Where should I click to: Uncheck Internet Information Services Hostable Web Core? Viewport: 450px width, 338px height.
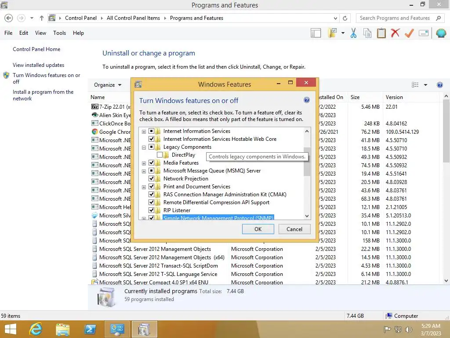tap(152, 139)
